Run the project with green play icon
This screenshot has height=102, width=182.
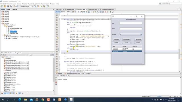[41, 6]
